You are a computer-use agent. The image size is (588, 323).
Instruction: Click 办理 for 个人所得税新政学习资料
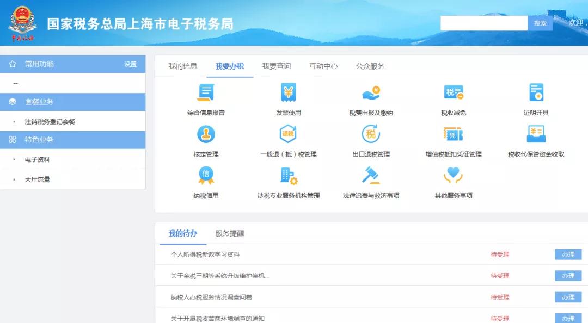click(x=568, y=254)
